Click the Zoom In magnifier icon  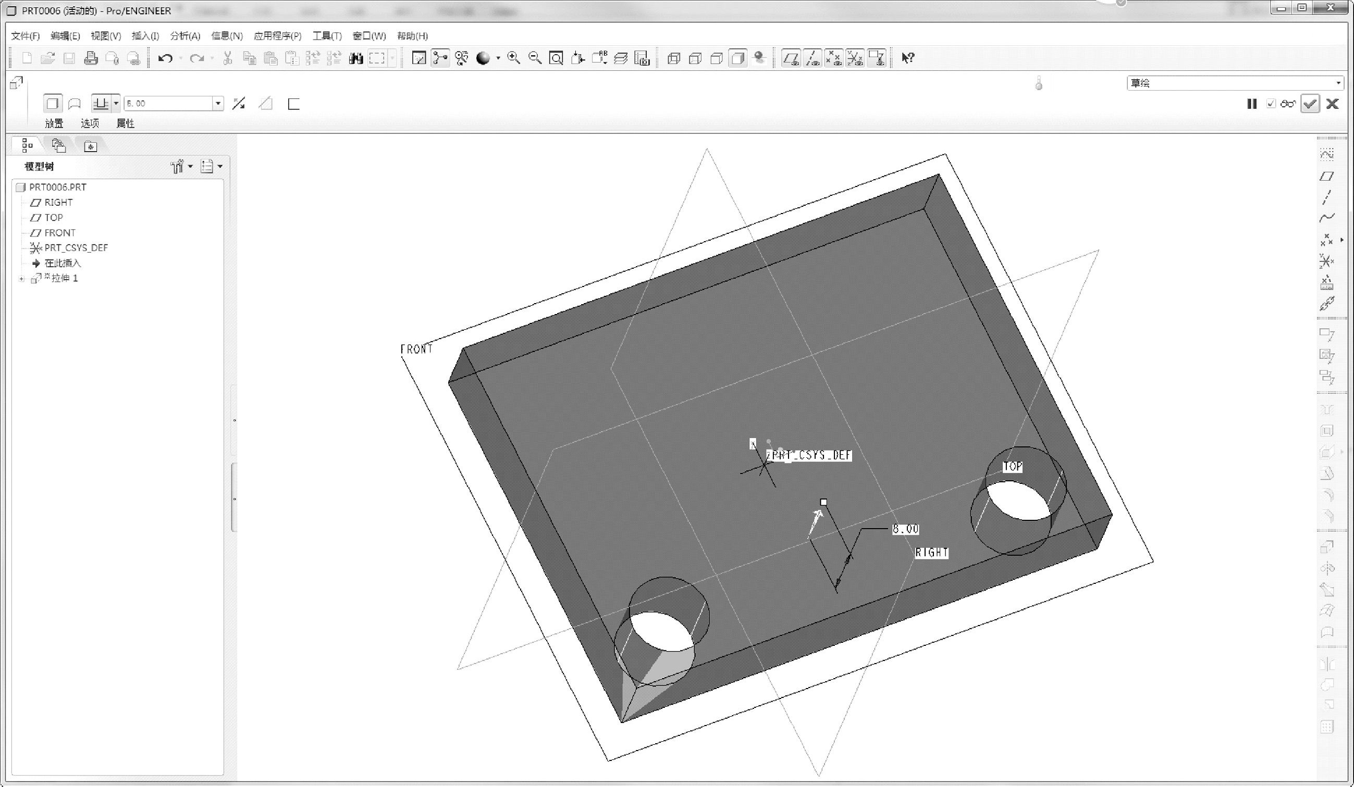coord(513,58)
